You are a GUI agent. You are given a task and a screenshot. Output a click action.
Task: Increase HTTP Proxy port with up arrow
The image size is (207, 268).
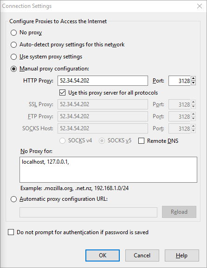point(194,78)
